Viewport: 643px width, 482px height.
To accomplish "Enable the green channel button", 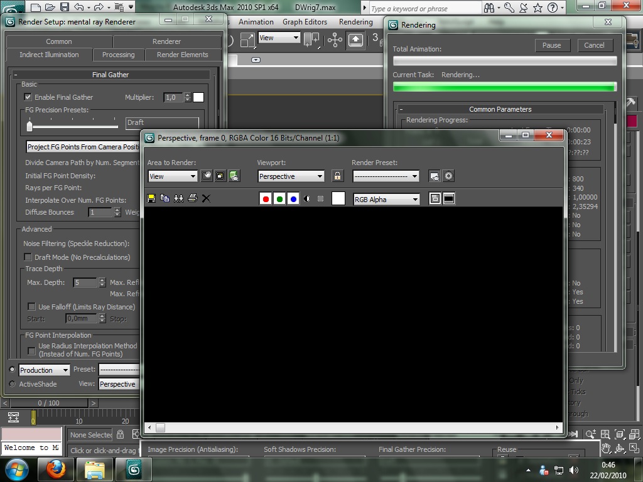I will tap(279, 199).
